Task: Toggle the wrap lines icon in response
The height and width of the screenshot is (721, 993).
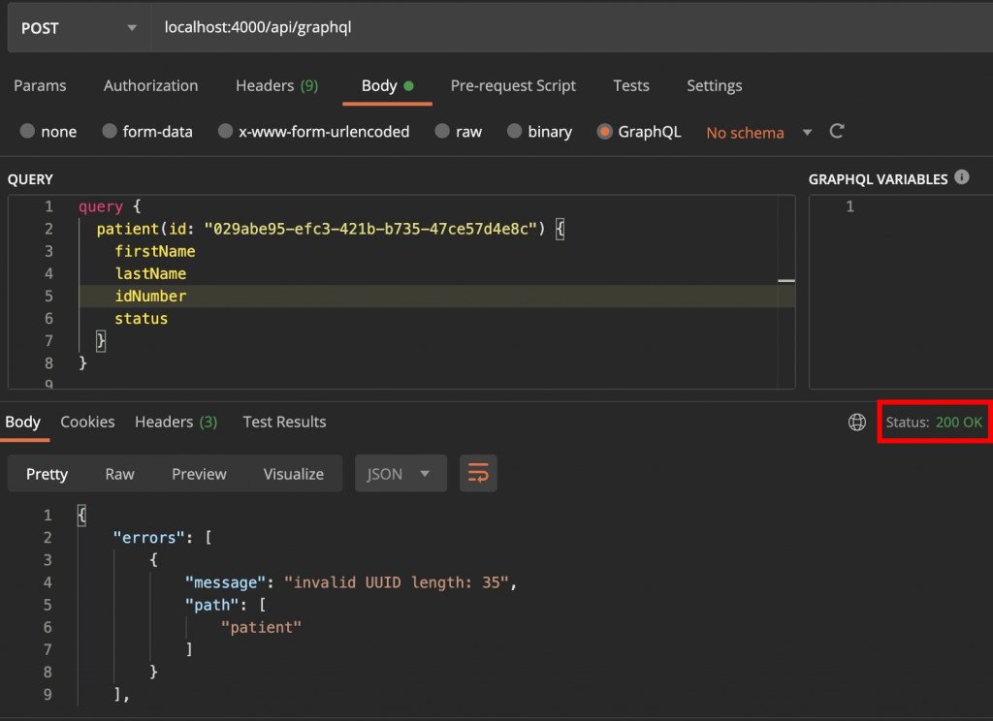Action: (x=478, y=474)
